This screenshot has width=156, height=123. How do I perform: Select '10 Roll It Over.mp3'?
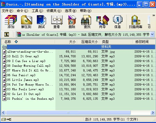78,56
